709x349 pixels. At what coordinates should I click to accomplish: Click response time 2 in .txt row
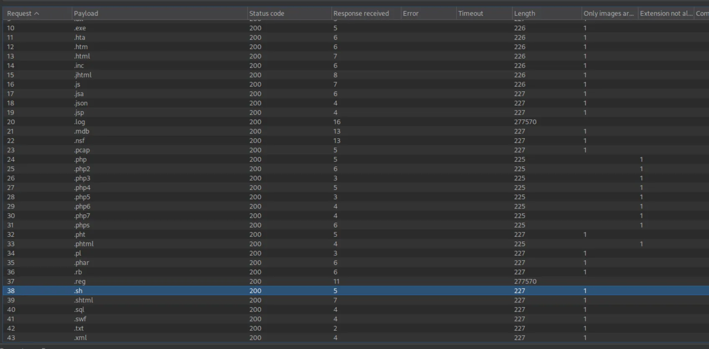tap(335, 328)
